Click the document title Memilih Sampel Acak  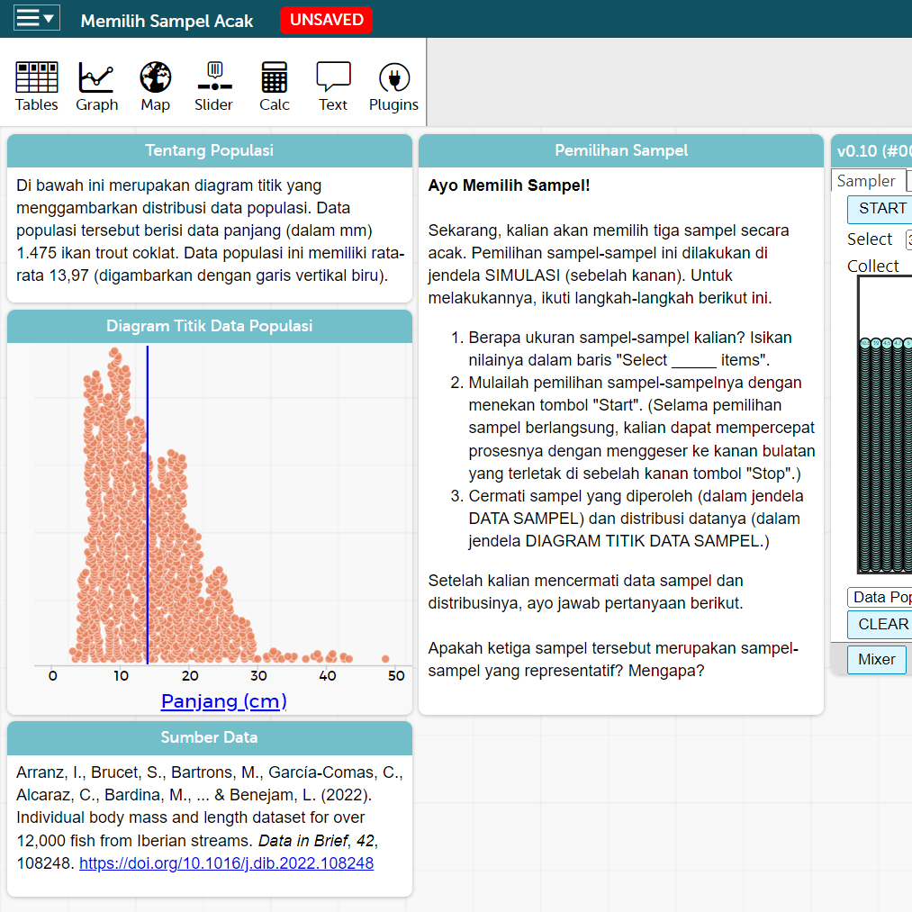(x=167, y=21)
